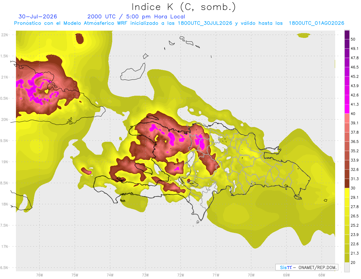Click the '30' colorbar value
This screenshot has width=361, height=279.
pyautogui.click(x=353, y=188)
